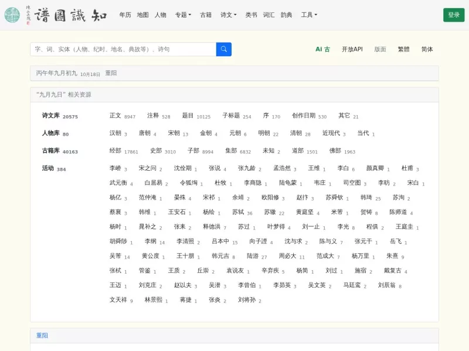Image resolution: width=469 pixels, height=351 pixels.
Task: Click the blue search magnifier button
Action: [x=224, y=49]
